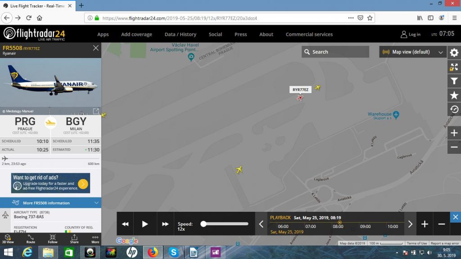
Task: Open Internet Explorer from taskbar
Action: pos(27,252)
